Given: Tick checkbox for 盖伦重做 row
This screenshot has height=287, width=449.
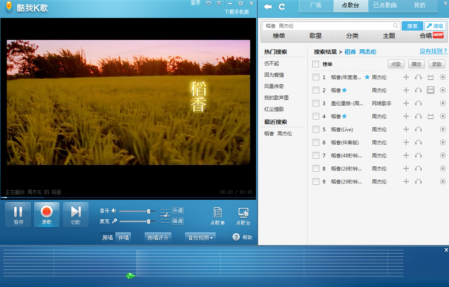Looking at the screenshot, I should 316,103.
